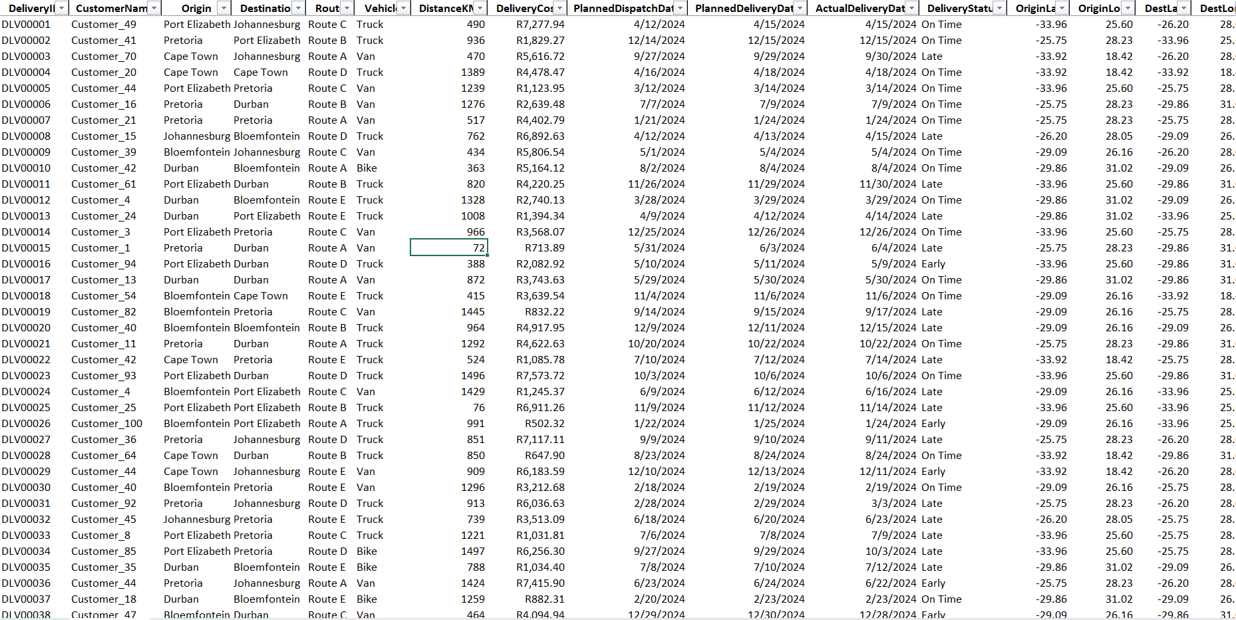Open the PlannedDispatchDate filter dropdown
Viewport: 1236px width, 620px height.
click(x=680, y=8)
